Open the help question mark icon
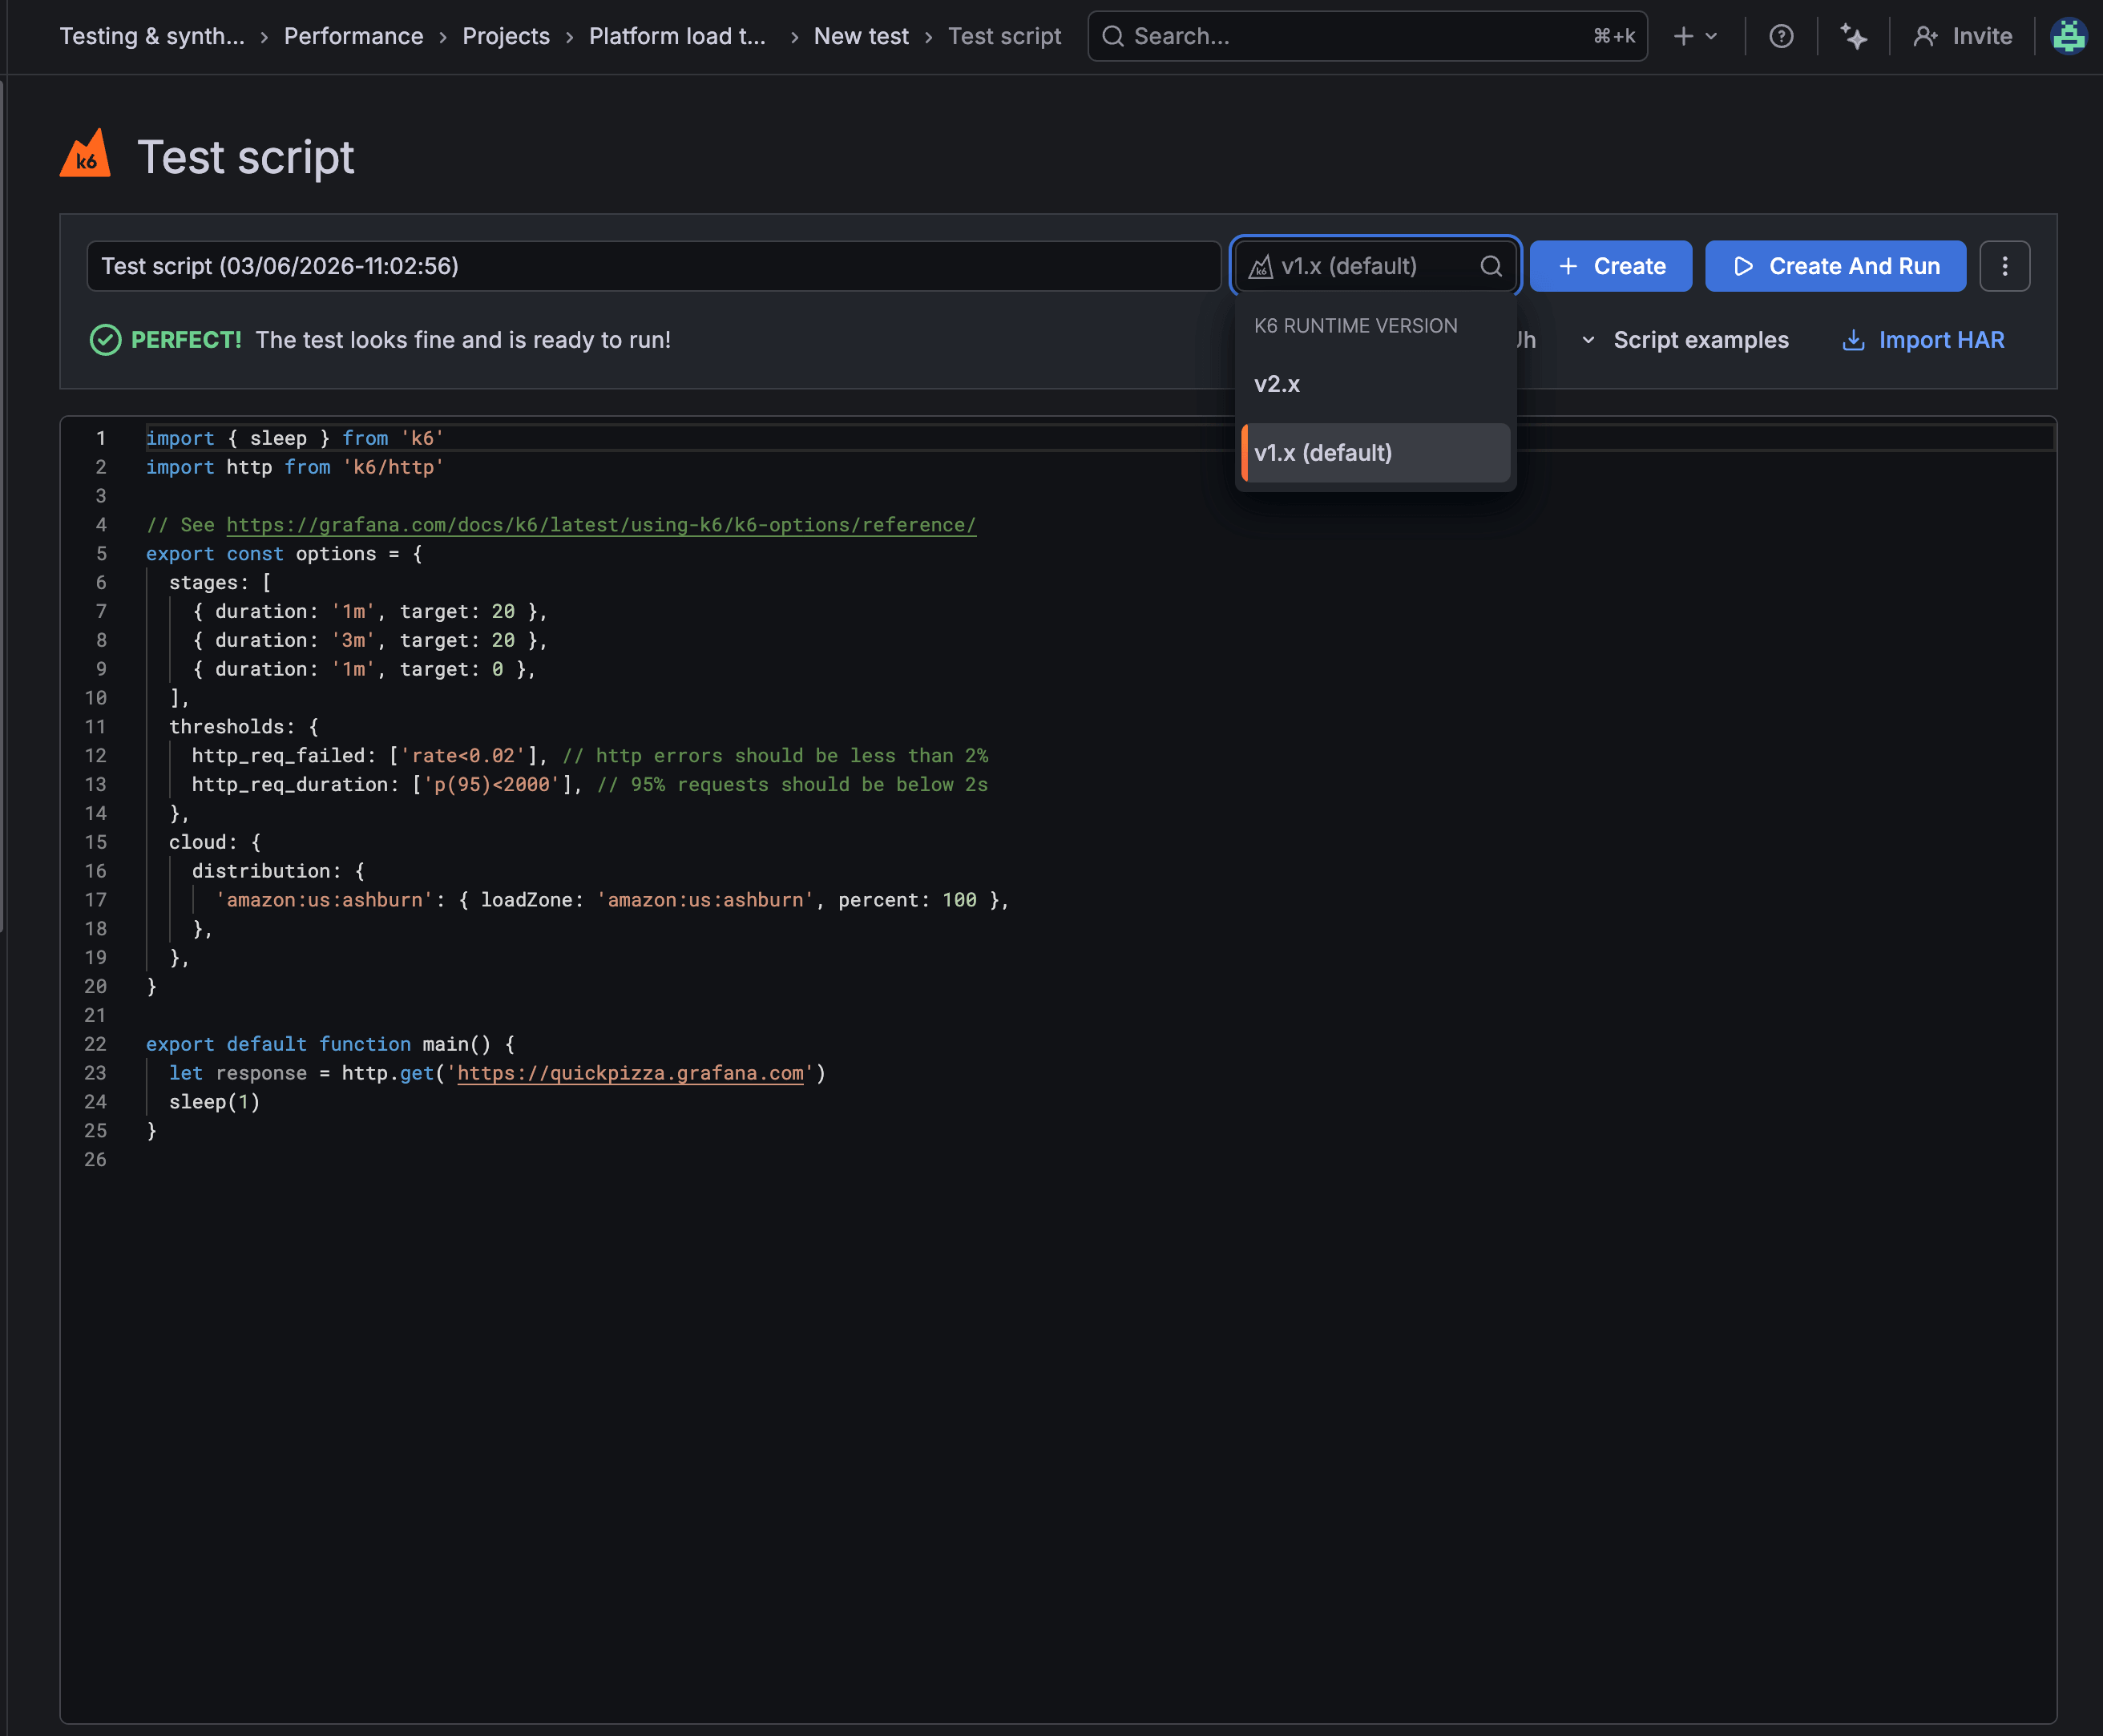 pos(1781,37)
